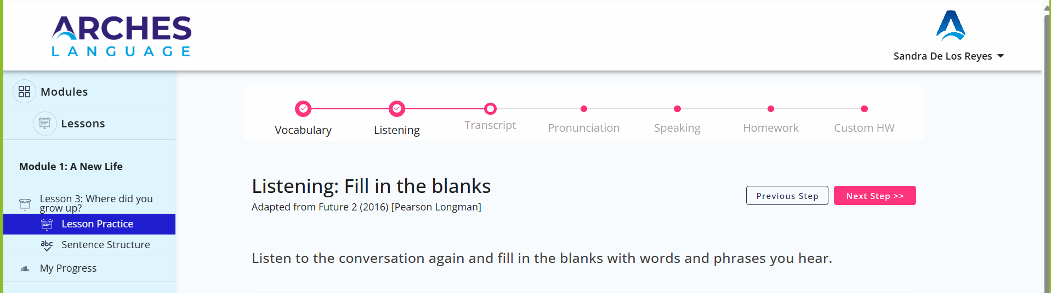
Task: Go to the Pronunciation step
Action: tap(584, 128)
